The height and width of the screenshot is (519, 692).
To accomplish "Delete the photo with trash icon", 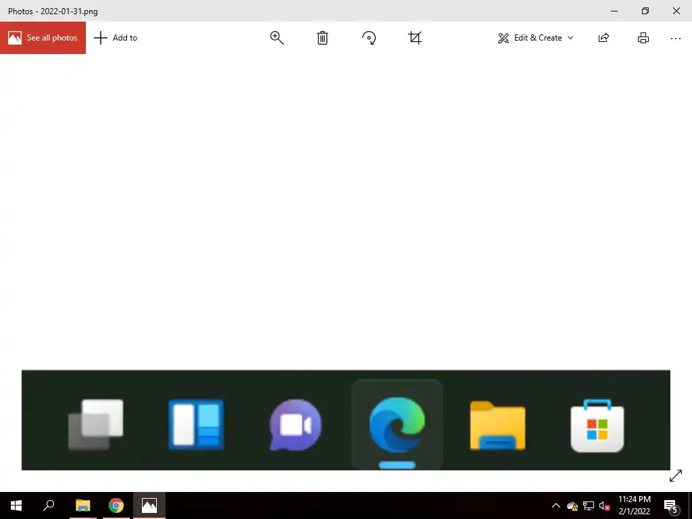I will point(322,38).
